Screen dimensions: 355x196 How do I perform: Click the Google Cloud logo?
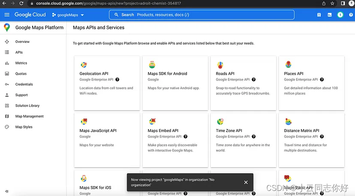click(30, 15)
